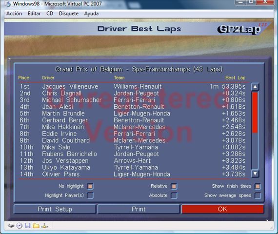Image resolution: width=278 pixels, height=234 pixels.
Task: Confirm with the red OK button
Action: coord(222,209)
